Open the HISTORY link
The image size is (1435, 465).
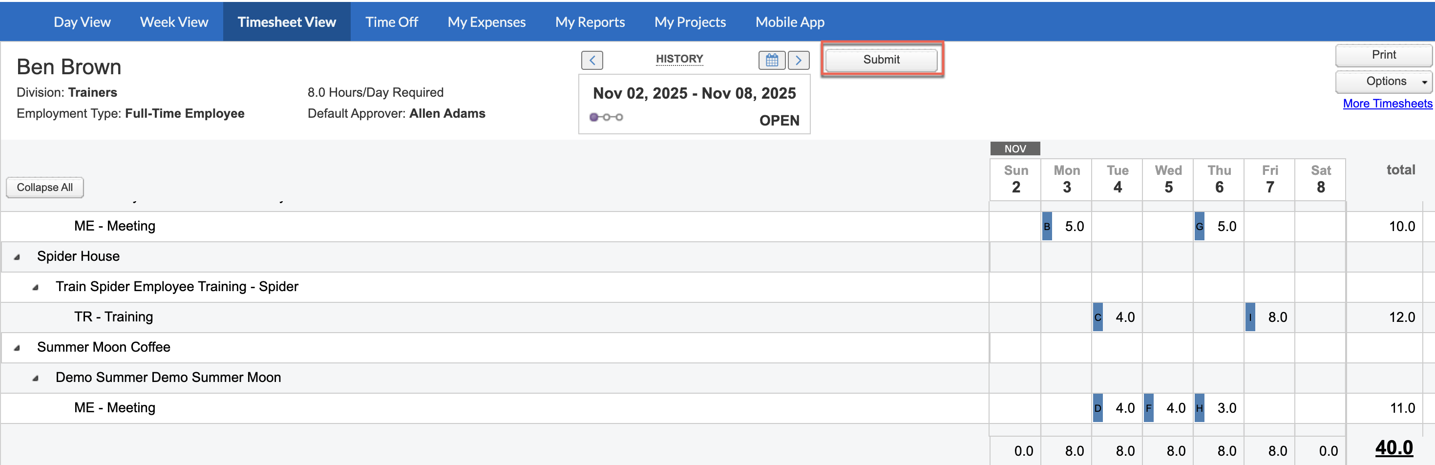point(679,59)
